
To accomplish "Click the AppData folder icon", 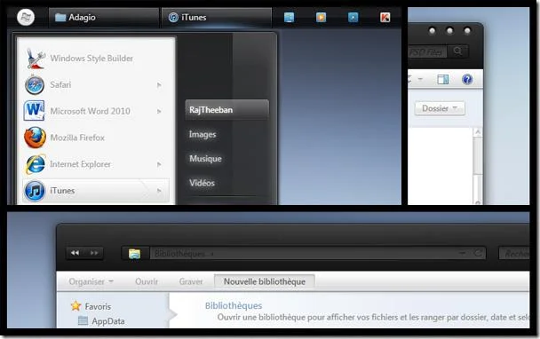I will pos(83,320).
